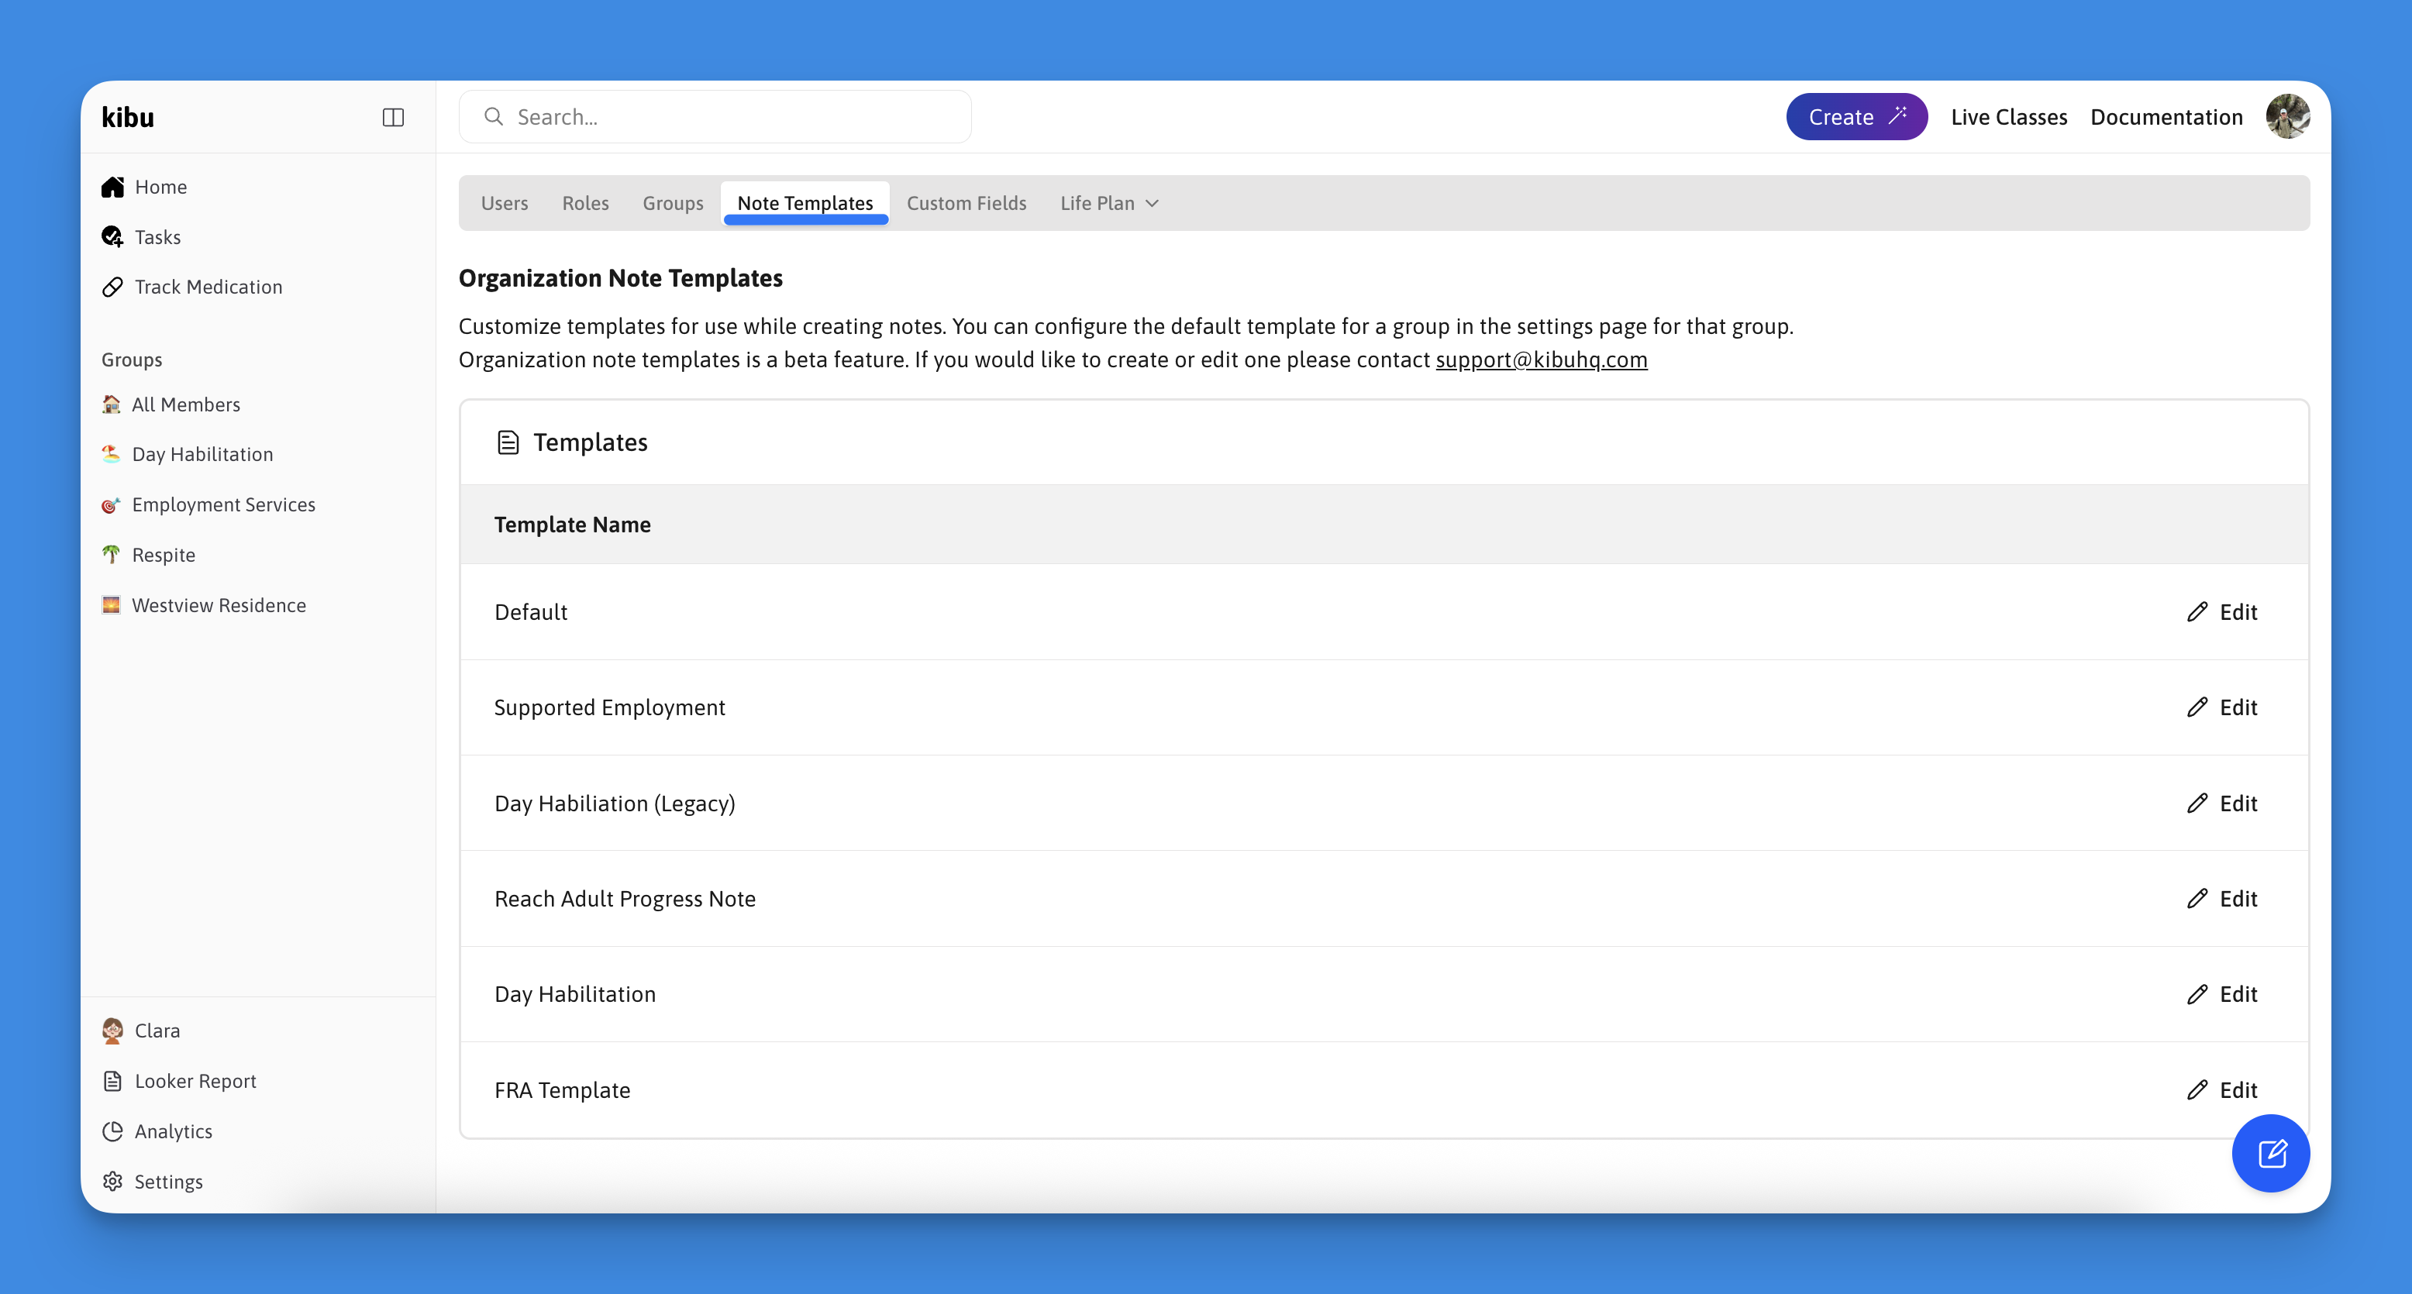Viewport: 2412px width, 1294px height.
Task: Select the Users tab
Action: click(505, 203)
